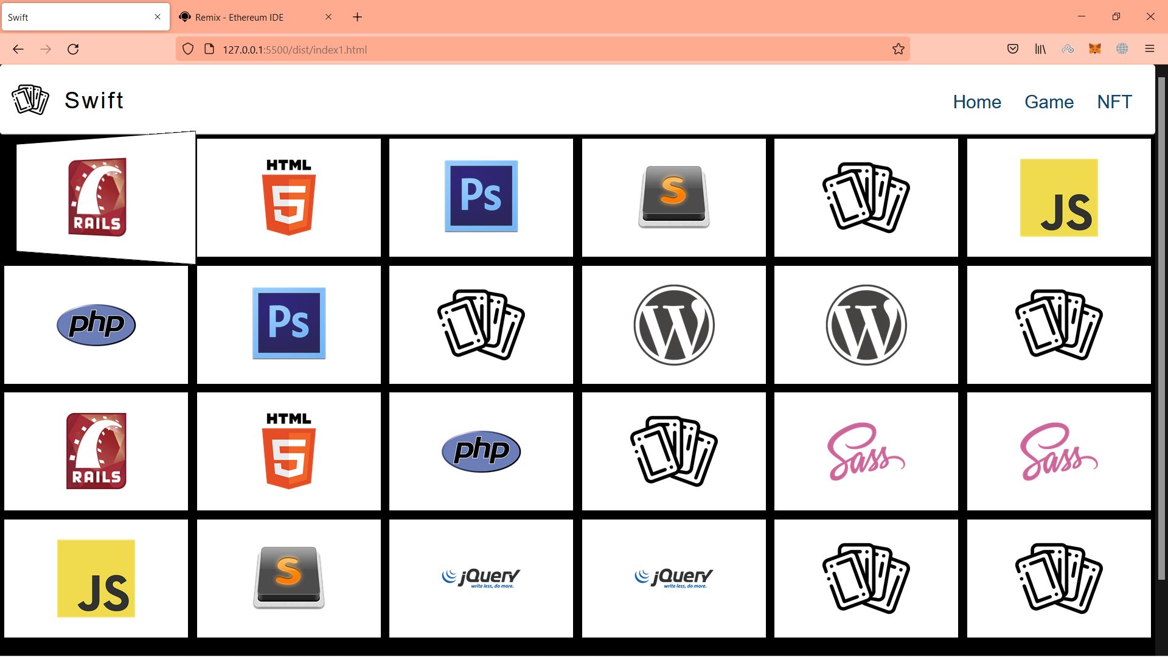Open the Home navigation link
The width and height of the screenshot is (1168, 657).
click(977, 102)
